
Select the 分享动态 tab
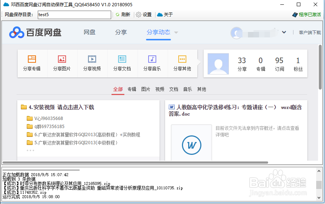pyautogui.click(x=158, y=32)
